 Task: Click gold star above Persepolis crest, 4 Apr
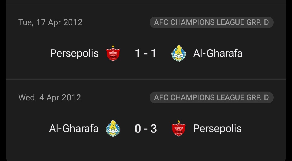pyautogui.click(x=179, y=121)
